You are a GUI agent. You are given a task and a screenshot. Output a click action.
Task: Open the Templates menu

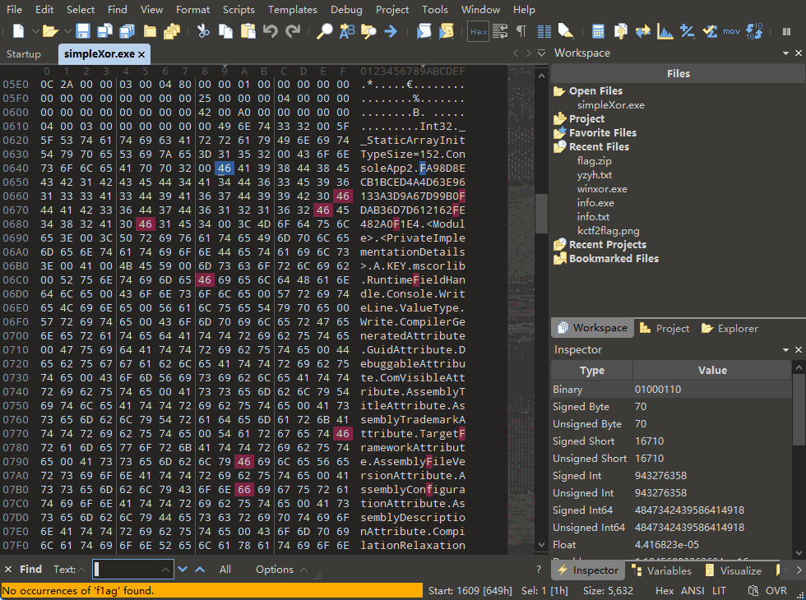(293, 10)
